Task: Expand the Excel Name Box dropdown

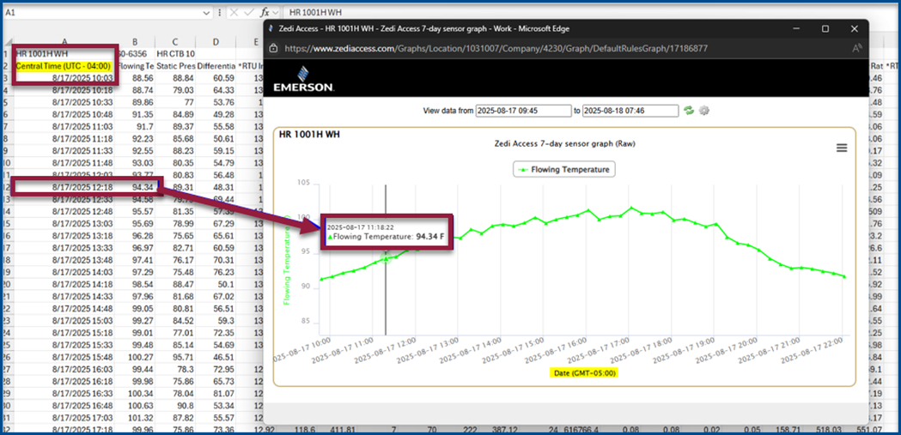Action: [207, 12]
